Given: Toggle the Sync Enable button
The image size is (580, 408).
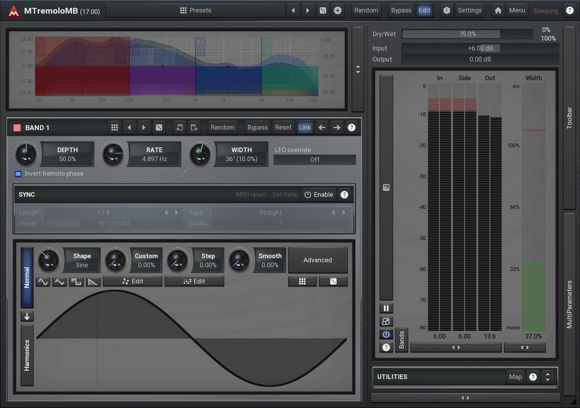Looking at the screenshot, I should (319, 195).
